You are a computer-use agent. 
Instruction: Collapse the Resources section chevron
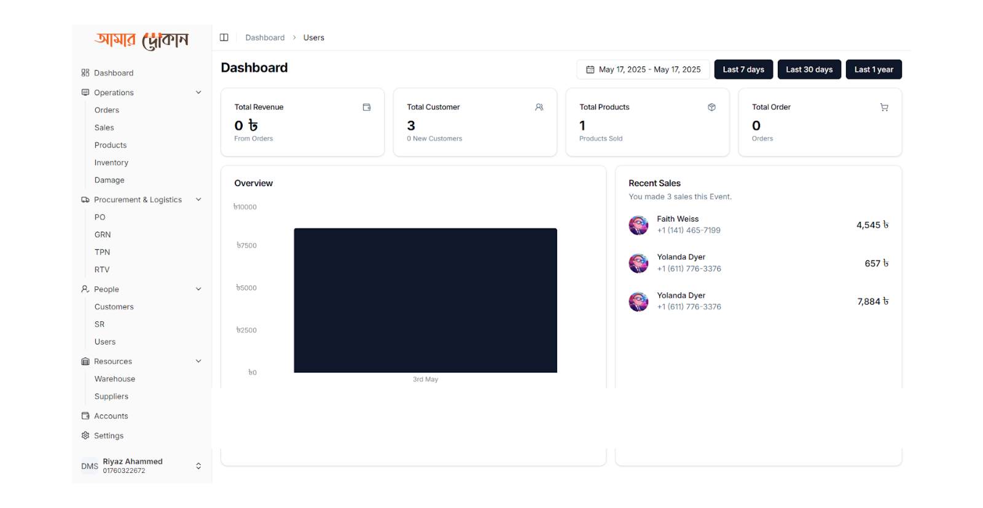coord(198,361)
